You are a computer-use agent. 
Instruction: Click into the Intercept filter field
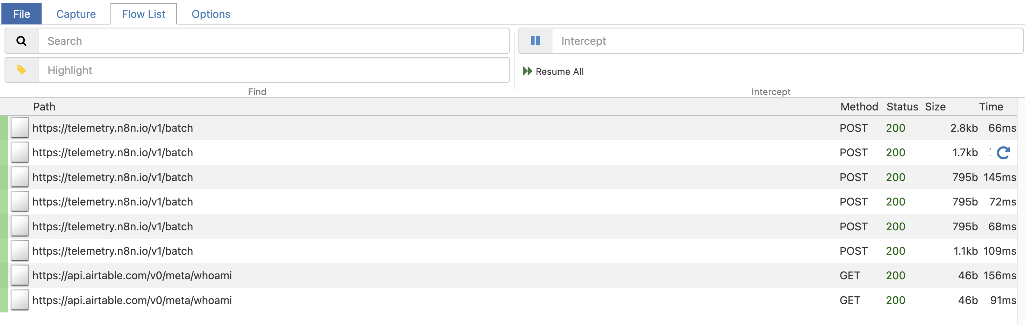click(x=787, y=41)
